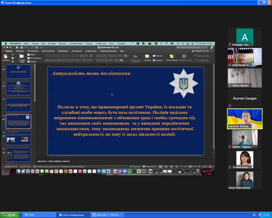Click the Finder icon in the Mac dock
This screenshot has height=218, width=272.
pos(19,171)
